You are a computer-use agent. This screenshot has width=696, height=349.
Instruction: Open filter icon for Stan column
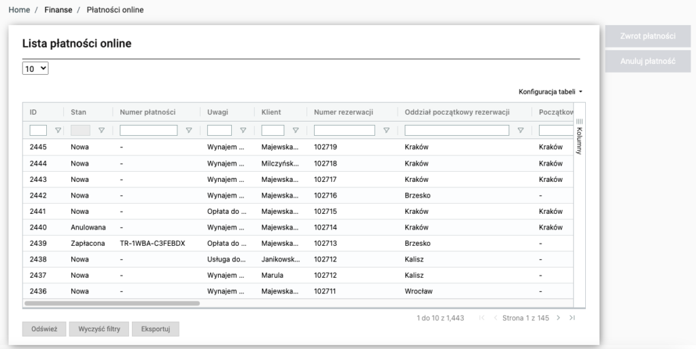click(x=101, y=130)
